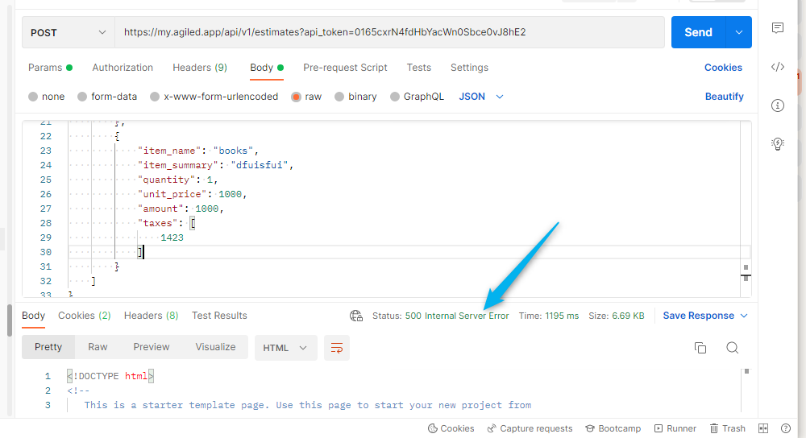Click inside the request URL field

point(389,32)
